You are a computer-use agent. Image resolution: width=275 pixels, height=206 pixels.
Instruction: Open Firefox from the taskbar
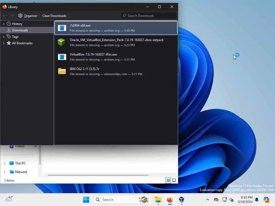click(x=170, y=200)
